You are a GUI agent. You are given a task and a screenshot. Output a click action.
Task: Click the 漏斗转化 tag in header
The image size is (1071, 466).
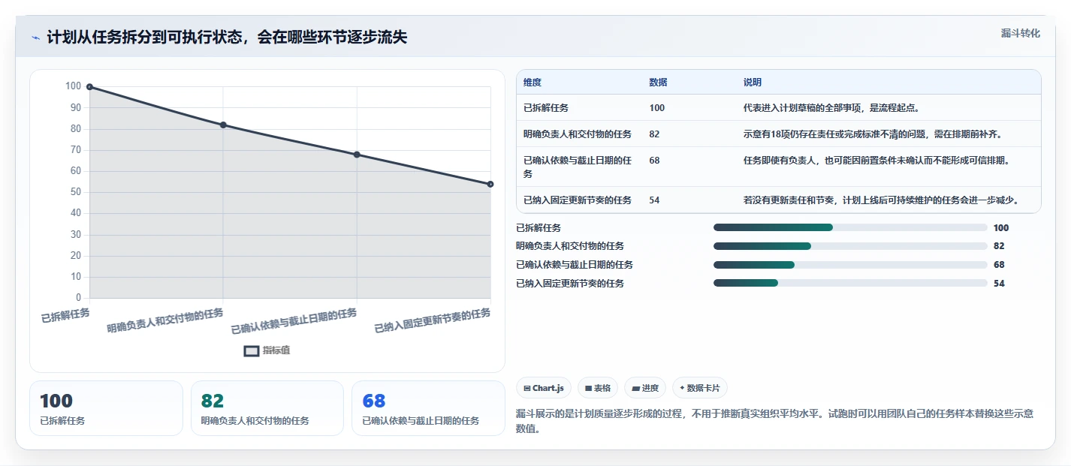1021,33
